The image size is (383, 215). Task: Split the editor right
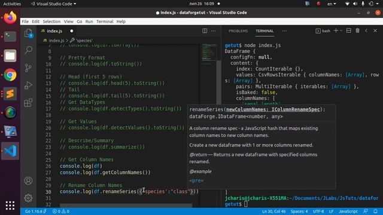205,31
